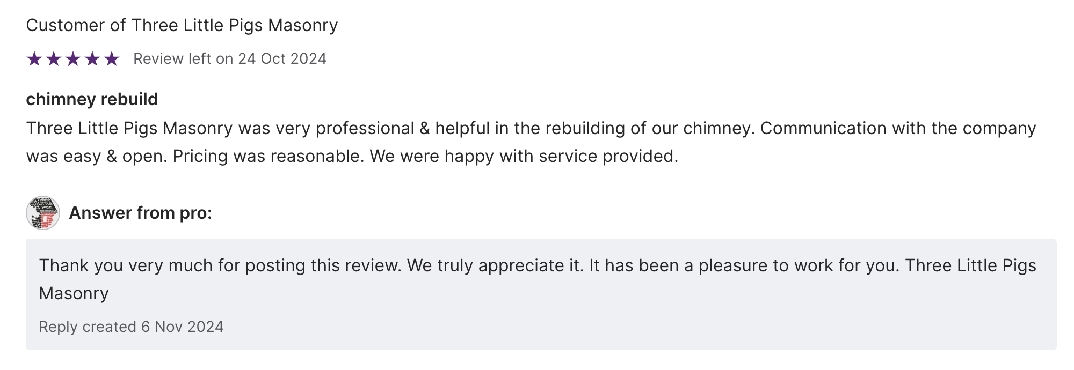Click the fourth purple rating star
Screen dimensions: 1074x370
point(92,59)
